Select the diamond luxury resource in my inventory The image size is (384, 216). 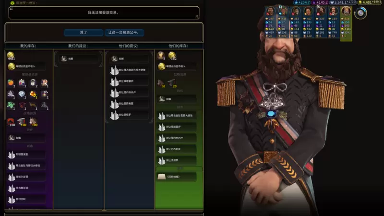pyautogui.click(x=22, y=94)
